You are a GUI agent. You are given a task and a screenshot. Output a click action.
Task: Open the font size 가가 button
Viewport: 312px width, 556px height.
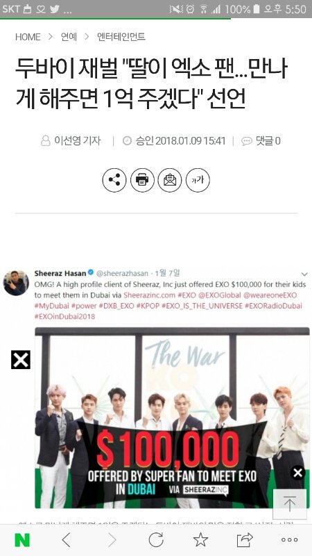pos(198,180)
